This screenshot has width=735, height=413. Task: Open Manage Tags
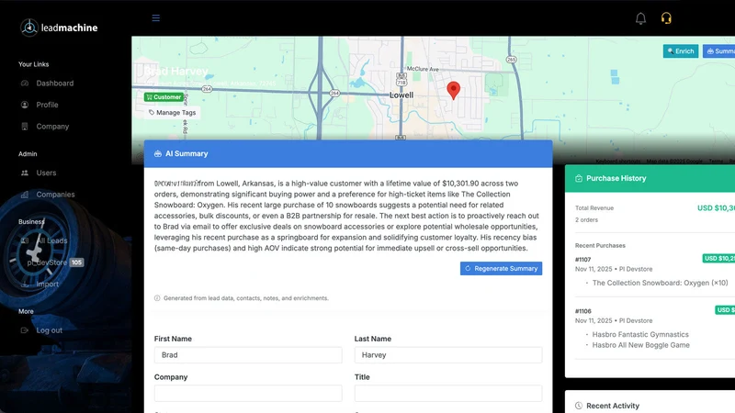[x=172, y=112]
